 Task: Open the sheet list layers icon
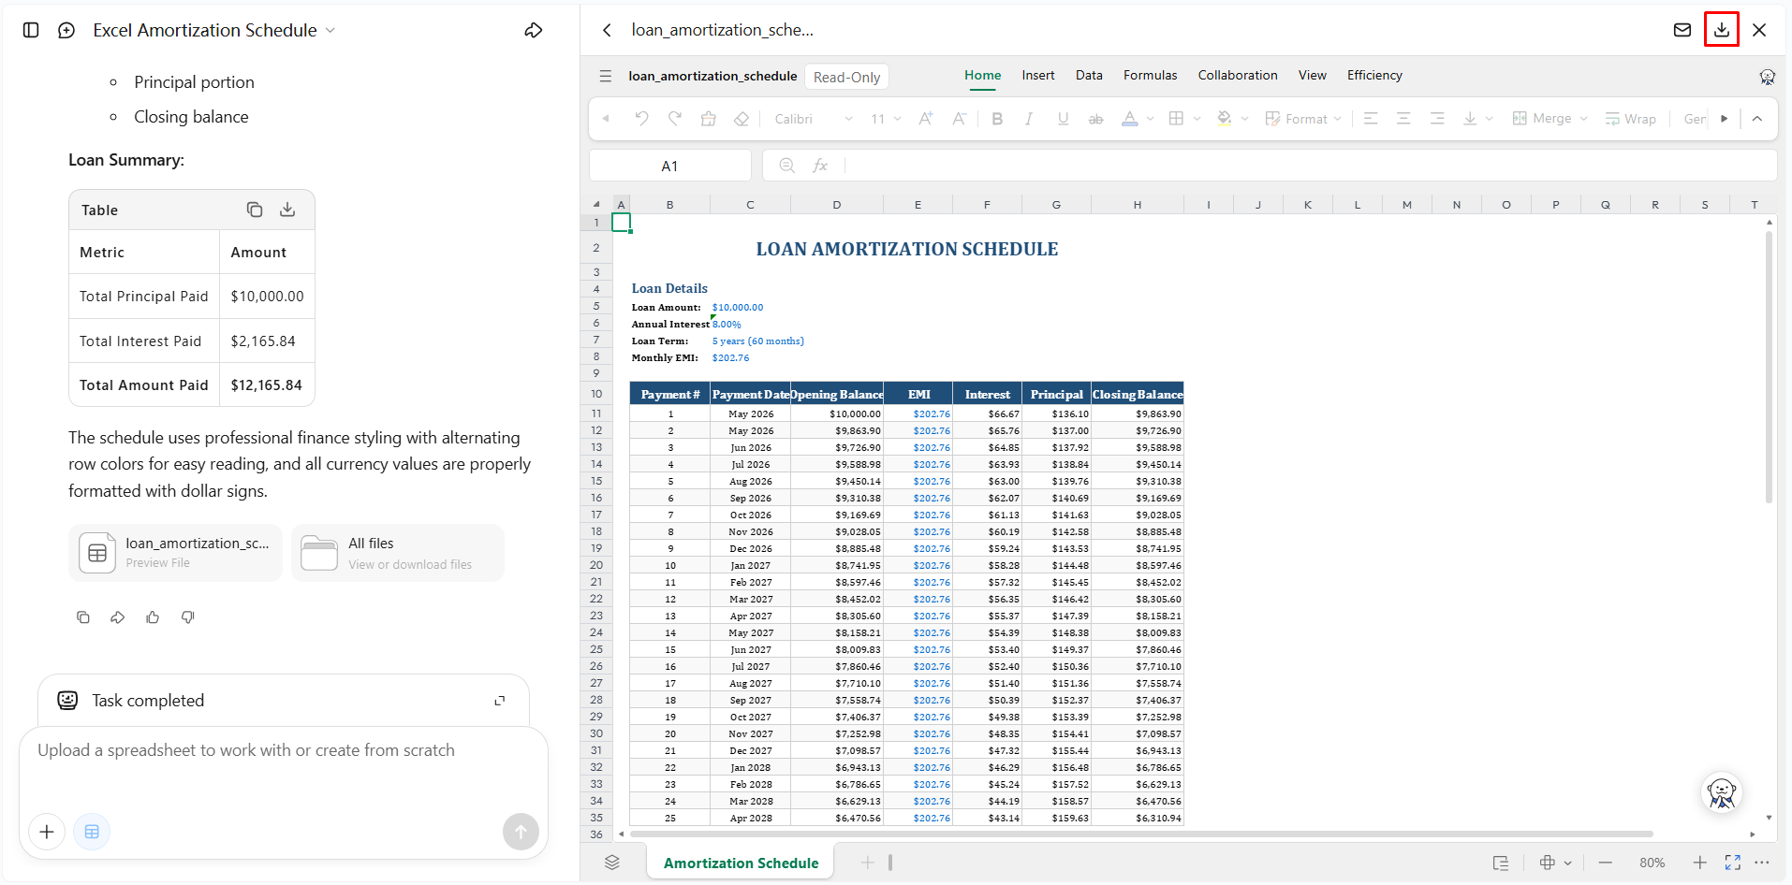click(x=612, y=863)
